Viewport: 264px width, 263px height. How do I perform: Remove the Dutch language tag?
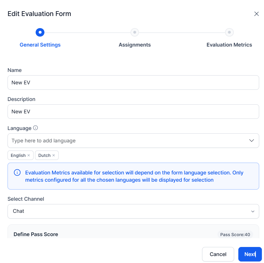pos(53,155)
